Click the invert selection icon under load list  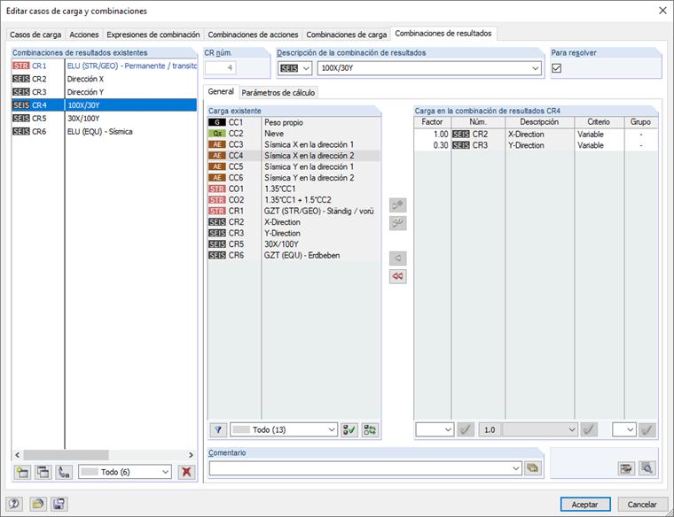(x=370, y=430)
